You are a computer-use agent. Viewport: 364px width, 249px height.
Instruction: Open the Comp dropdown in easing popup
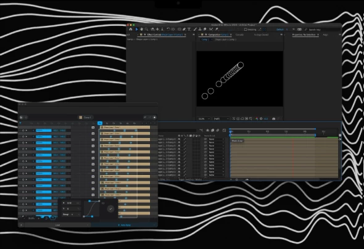pyautogui.click(x=71, y=214)
